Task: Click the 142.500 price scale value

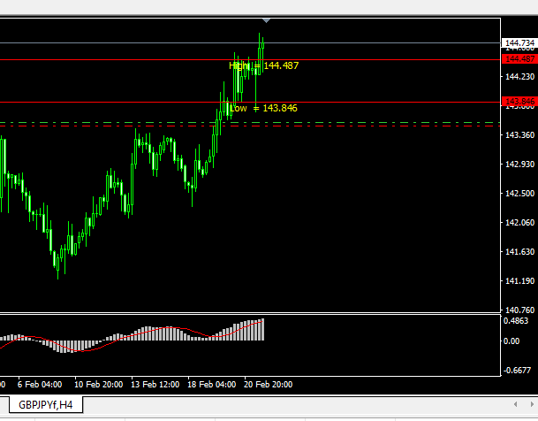Action: pyautogui.click(x=519, y=194)
